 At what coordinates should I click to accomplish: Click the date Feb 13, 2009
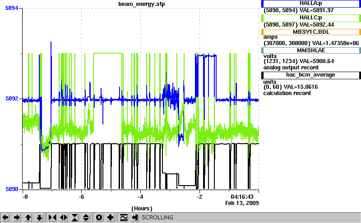(x=242, y=203)
